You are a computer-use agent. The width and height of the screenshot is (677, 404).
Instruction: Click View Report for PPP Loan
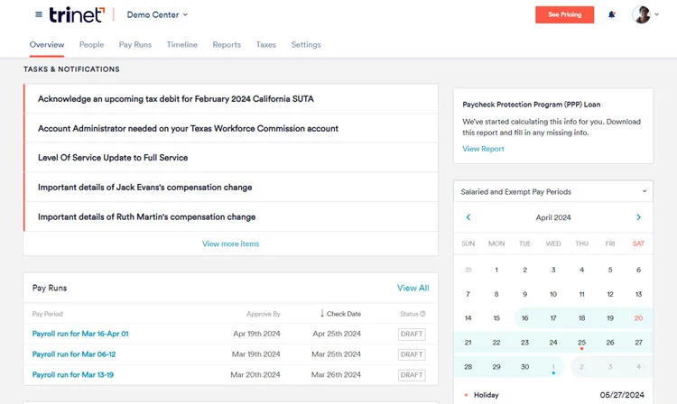pyautogui.click(x=483, y=149)
